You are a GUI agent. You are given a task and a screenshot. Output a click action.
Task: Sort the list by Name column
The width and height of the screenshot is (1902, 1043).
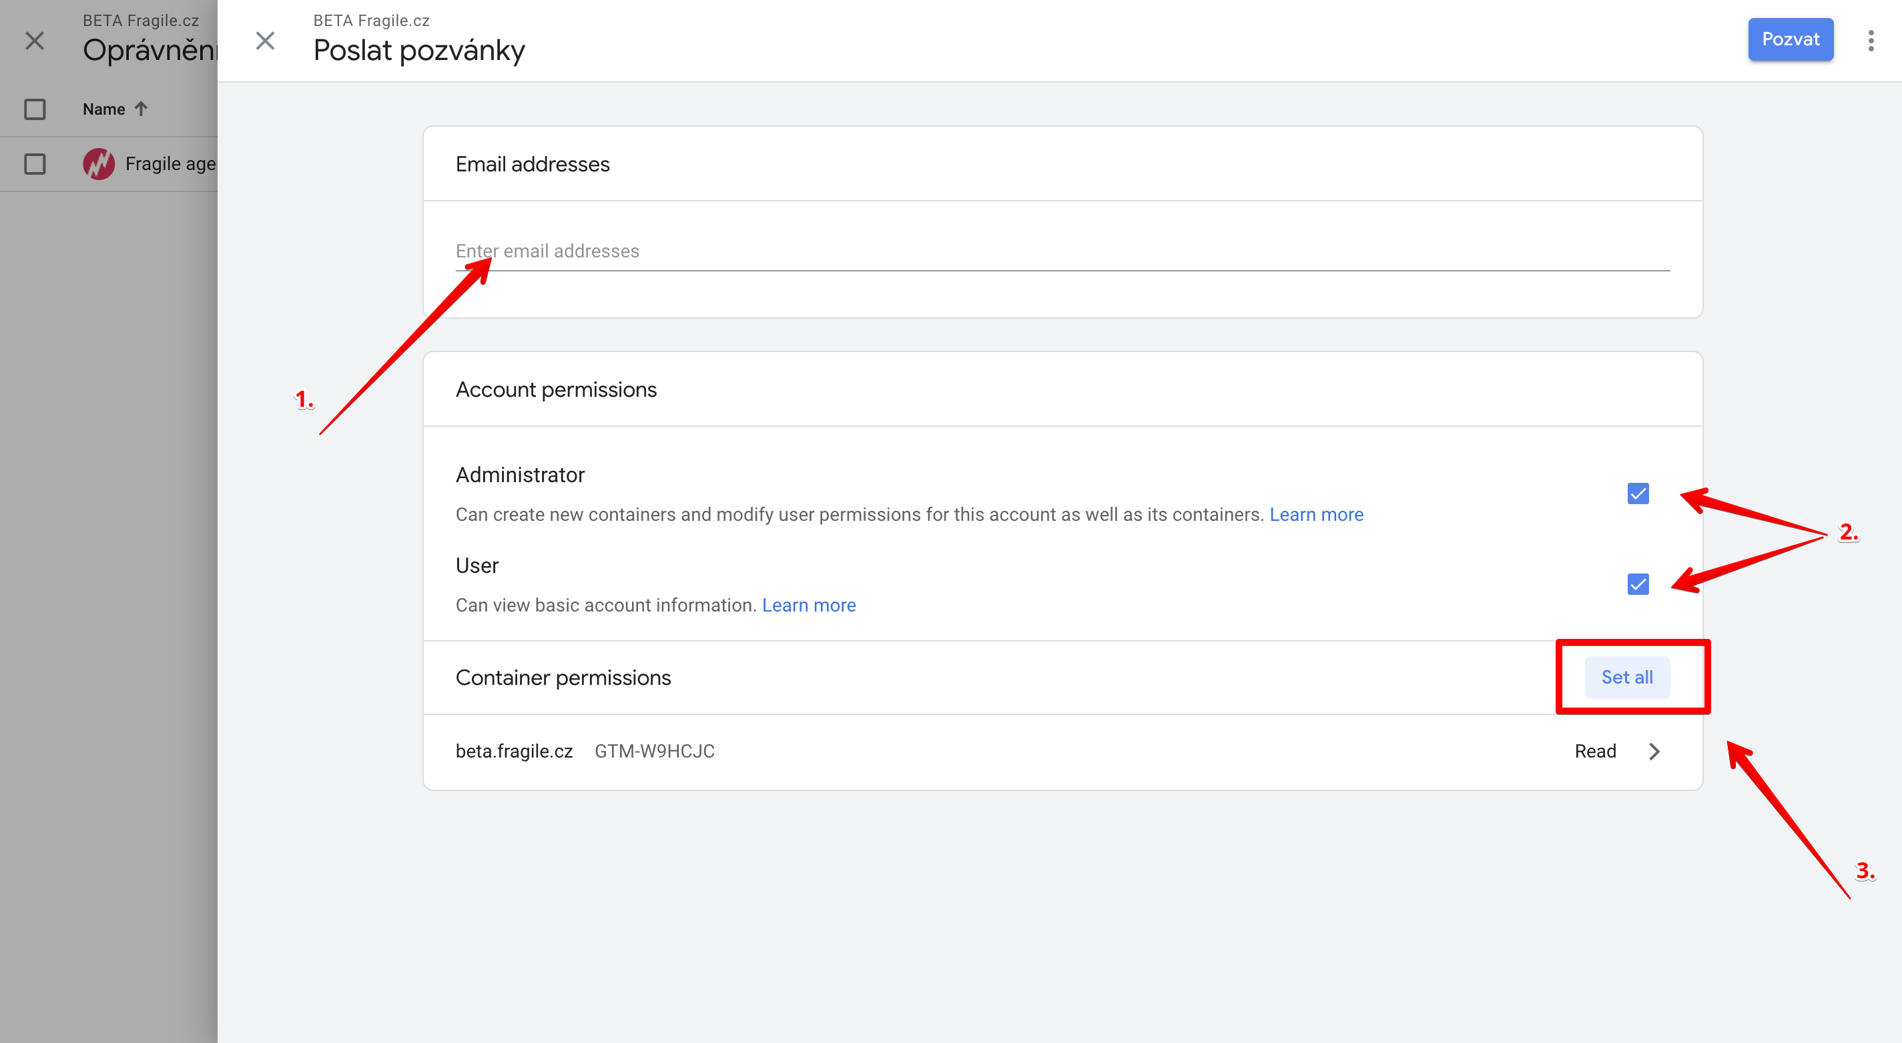point(104,109)
